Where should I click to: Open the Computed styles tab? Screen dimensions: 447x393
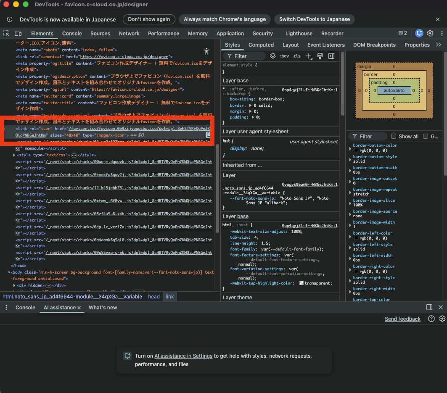pos(261,45)
